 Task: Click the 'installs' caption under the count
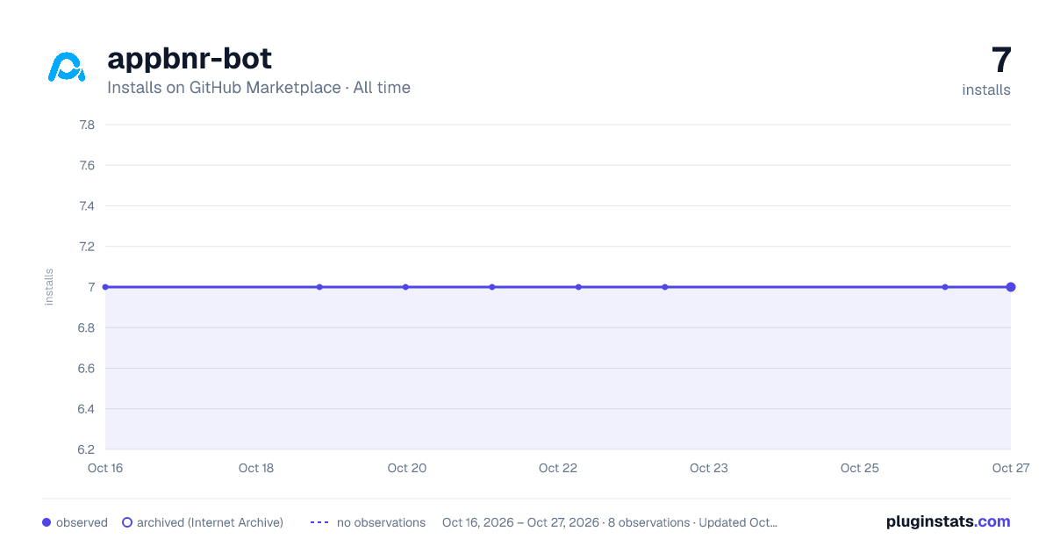[986, 90]
